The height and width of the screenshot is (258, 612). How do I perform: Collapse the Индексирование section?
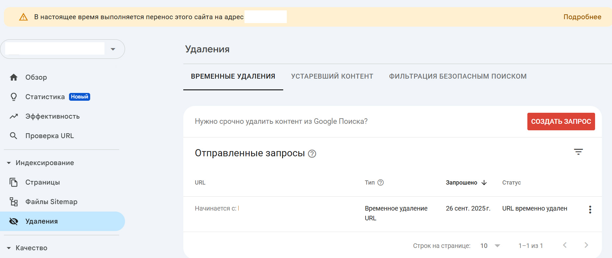click(9, 163)
